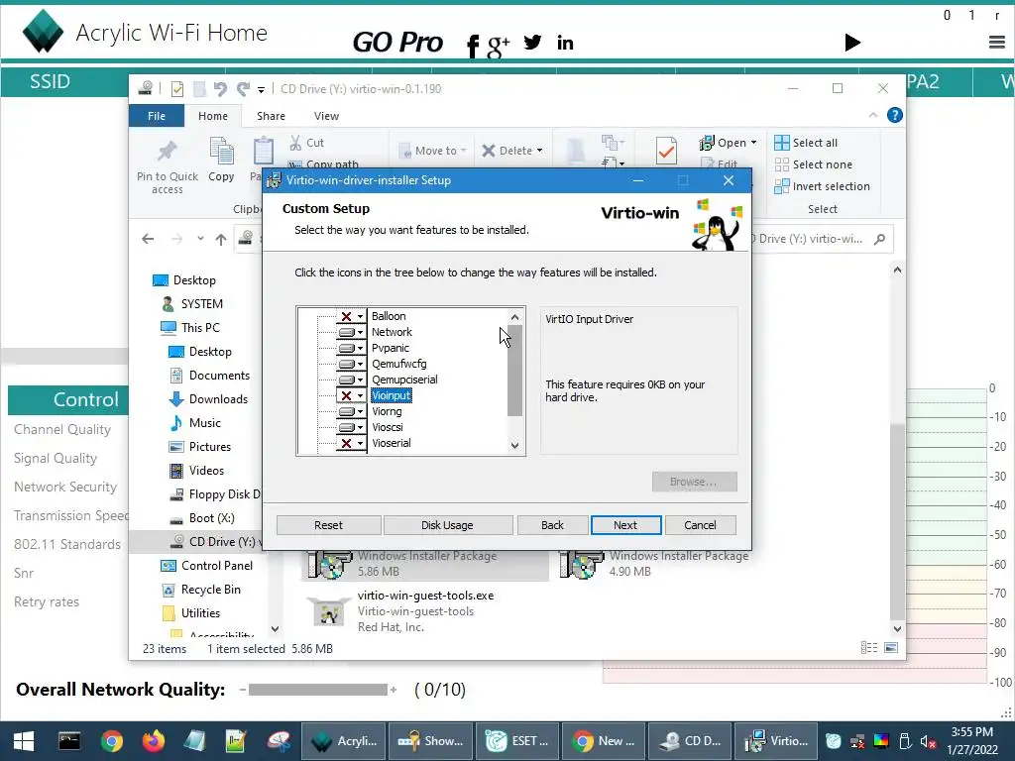Image resolution: width=1015 pixels, height=761 pixels.
Task: Open Vioinput feature install dropdown
Action: [351, 395]
